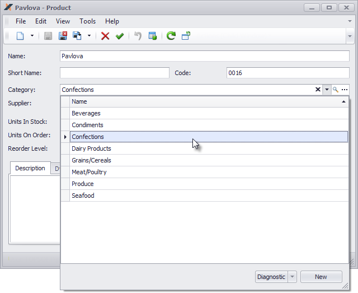Select Seafood from the category list
This screenshot has width=358, height=293.
(x=209, y=196)
